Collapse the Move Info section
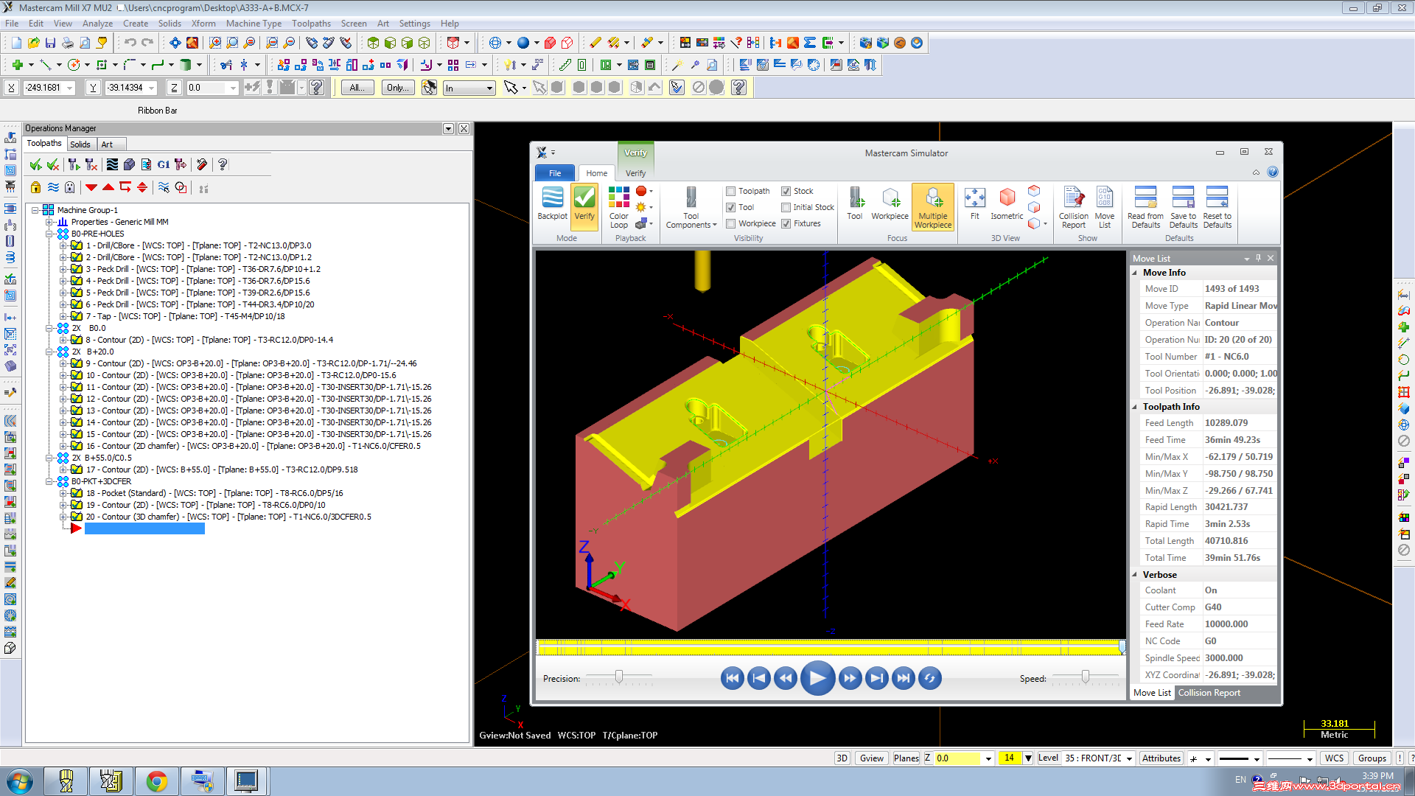This screenshot has height=796, width=1415. pos(1135,273)
